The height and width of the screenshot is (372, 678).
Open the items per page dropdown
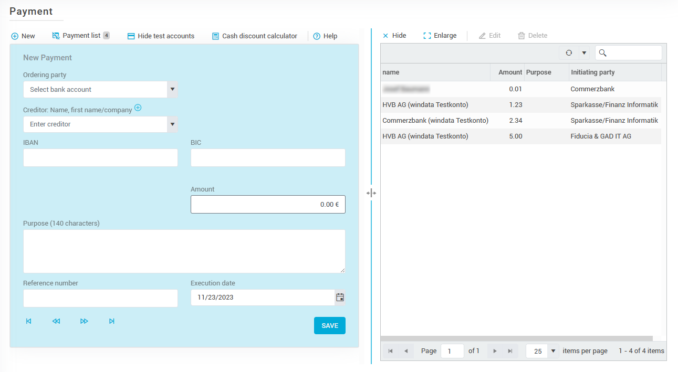tap(553, 351)
